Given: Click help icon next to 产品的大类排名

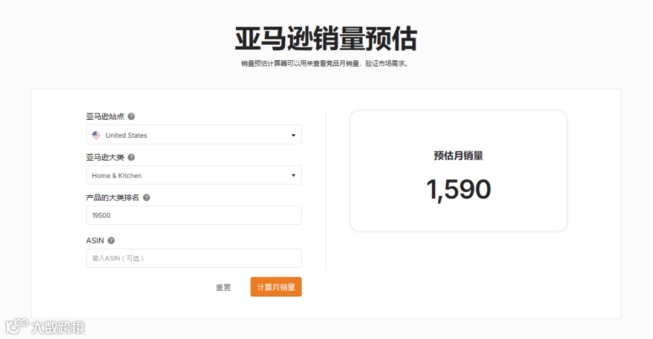Looking at the screenshot, I should (146, 198).
